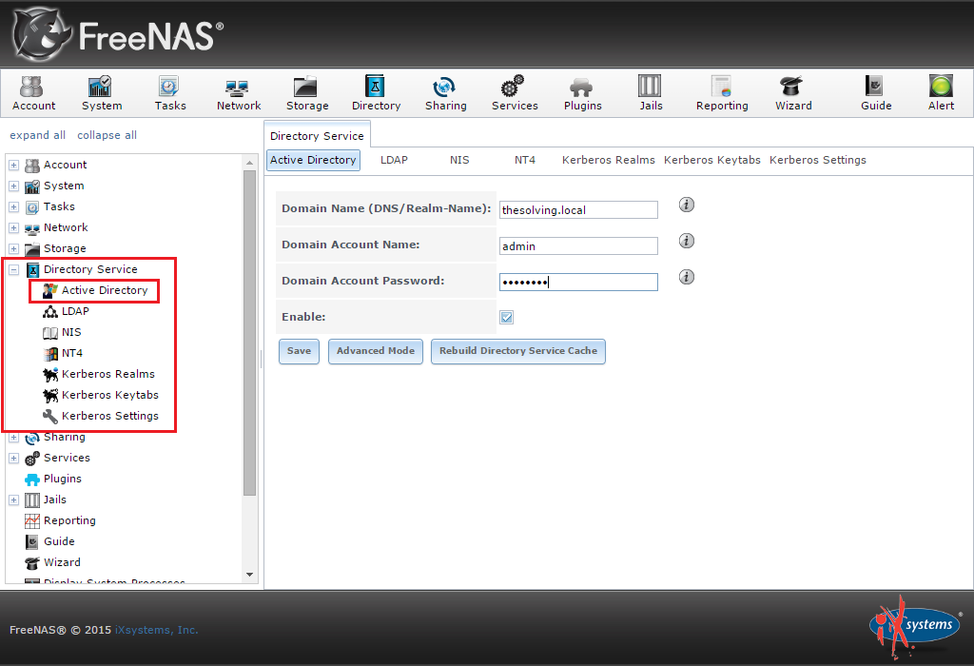Viewport: 974px width, 666px height.
Task: Open Services from the top toolbar
Action: (515, 93)
